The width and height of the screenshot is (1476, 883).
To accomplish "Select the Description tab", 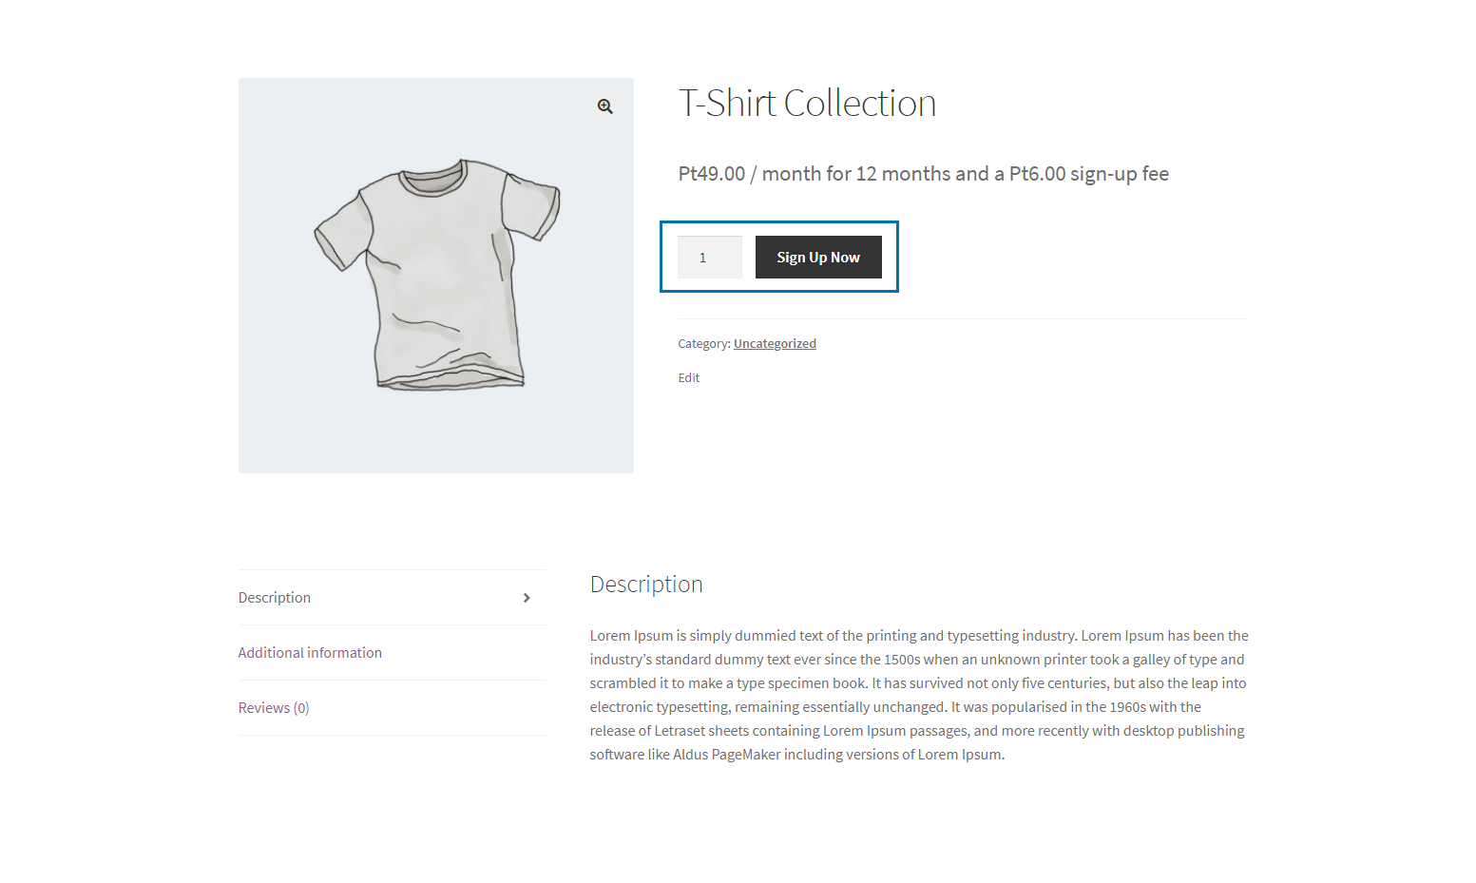I will pos(275,598).
